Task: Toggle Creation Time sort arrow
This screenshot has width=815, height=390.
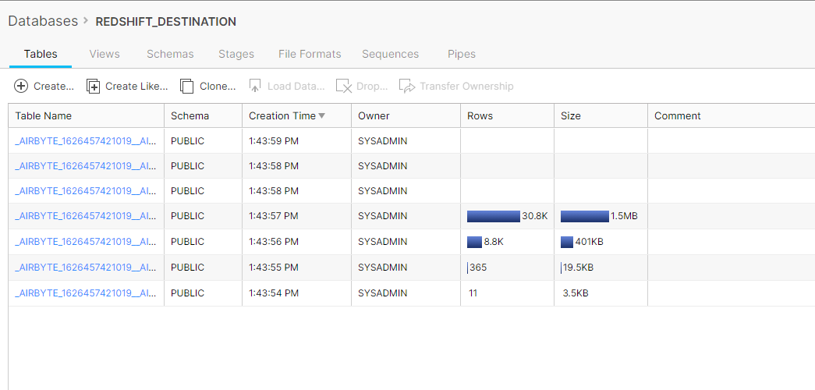Action: point(321,116)
